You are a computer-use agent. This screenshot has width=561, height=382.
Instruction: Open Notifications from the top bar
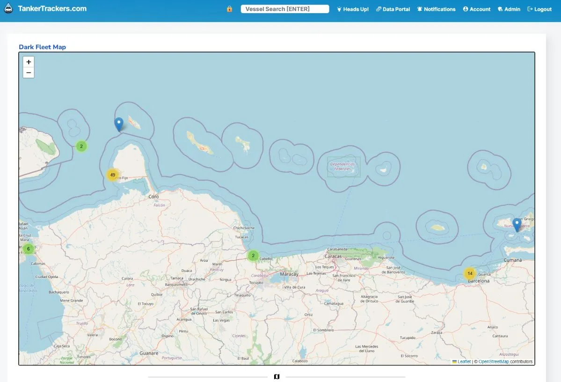tap(436, 9)
